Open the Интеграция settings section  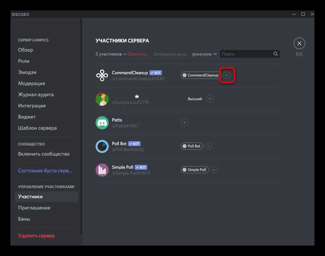tap(32, 106)
